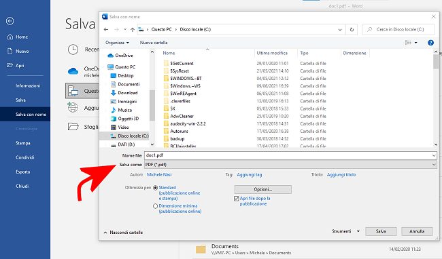Select the Questo PC location icon
Image resolution: width=442 pixels, height=259 pixels.
(x=73, y=91)
